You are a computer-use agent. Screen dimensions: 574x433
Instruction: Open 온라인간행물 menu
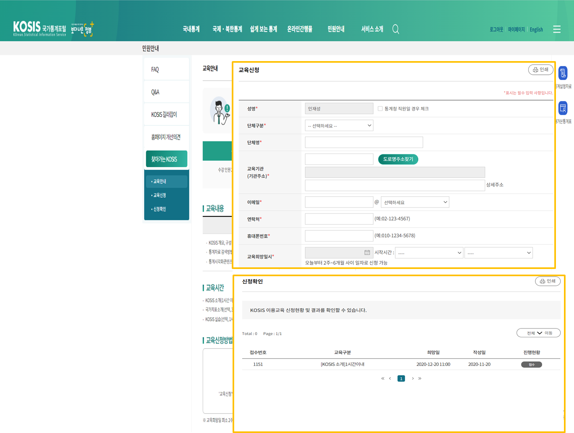300,29
